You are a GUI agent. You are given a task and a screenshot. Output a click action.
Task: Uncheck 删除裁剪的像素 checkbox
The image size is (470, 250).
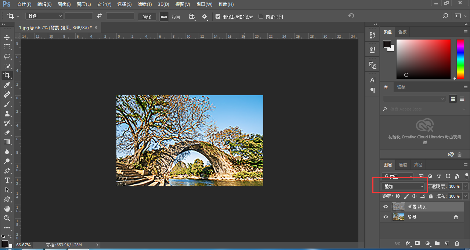coord(218,16)
